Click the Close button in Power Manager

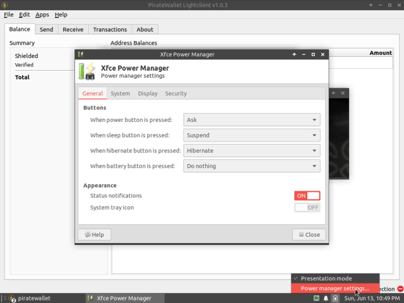(309, 234)
